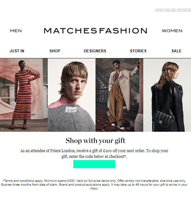Click the Raf Simons label patch
Screen dimensions: 191x200
71,109
